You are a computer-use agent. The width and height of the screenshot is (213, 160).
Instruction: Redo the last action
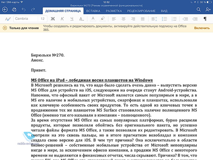tap(33, 10)
